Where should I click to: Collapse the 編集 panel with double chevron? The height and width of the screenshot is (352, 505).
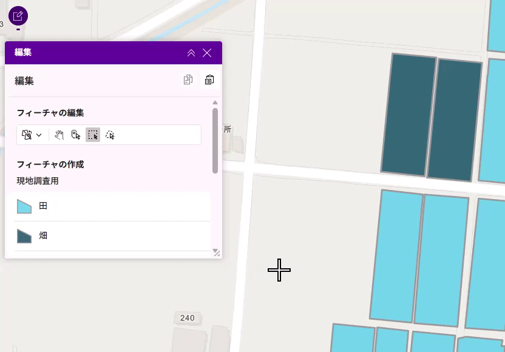191,53
